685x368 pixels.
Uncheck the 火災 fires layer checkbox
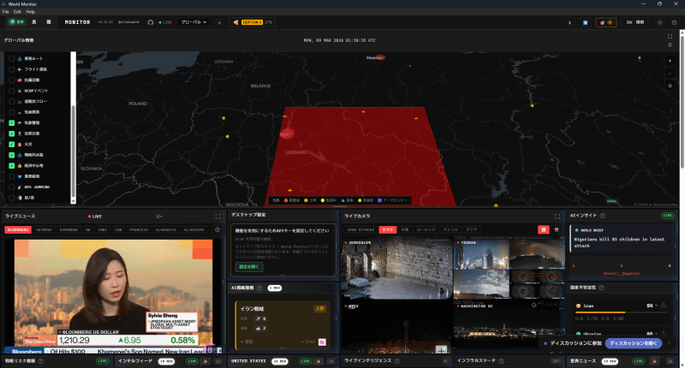(12, 145)
